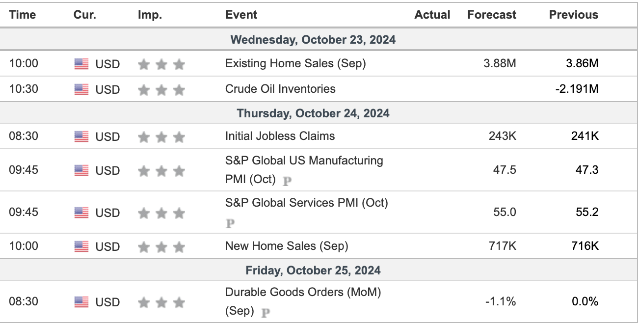Click the US flag beside Crude Oil Inventories
Image resolution: width=639 pixels, height=324 pixels.
[81, 89]
